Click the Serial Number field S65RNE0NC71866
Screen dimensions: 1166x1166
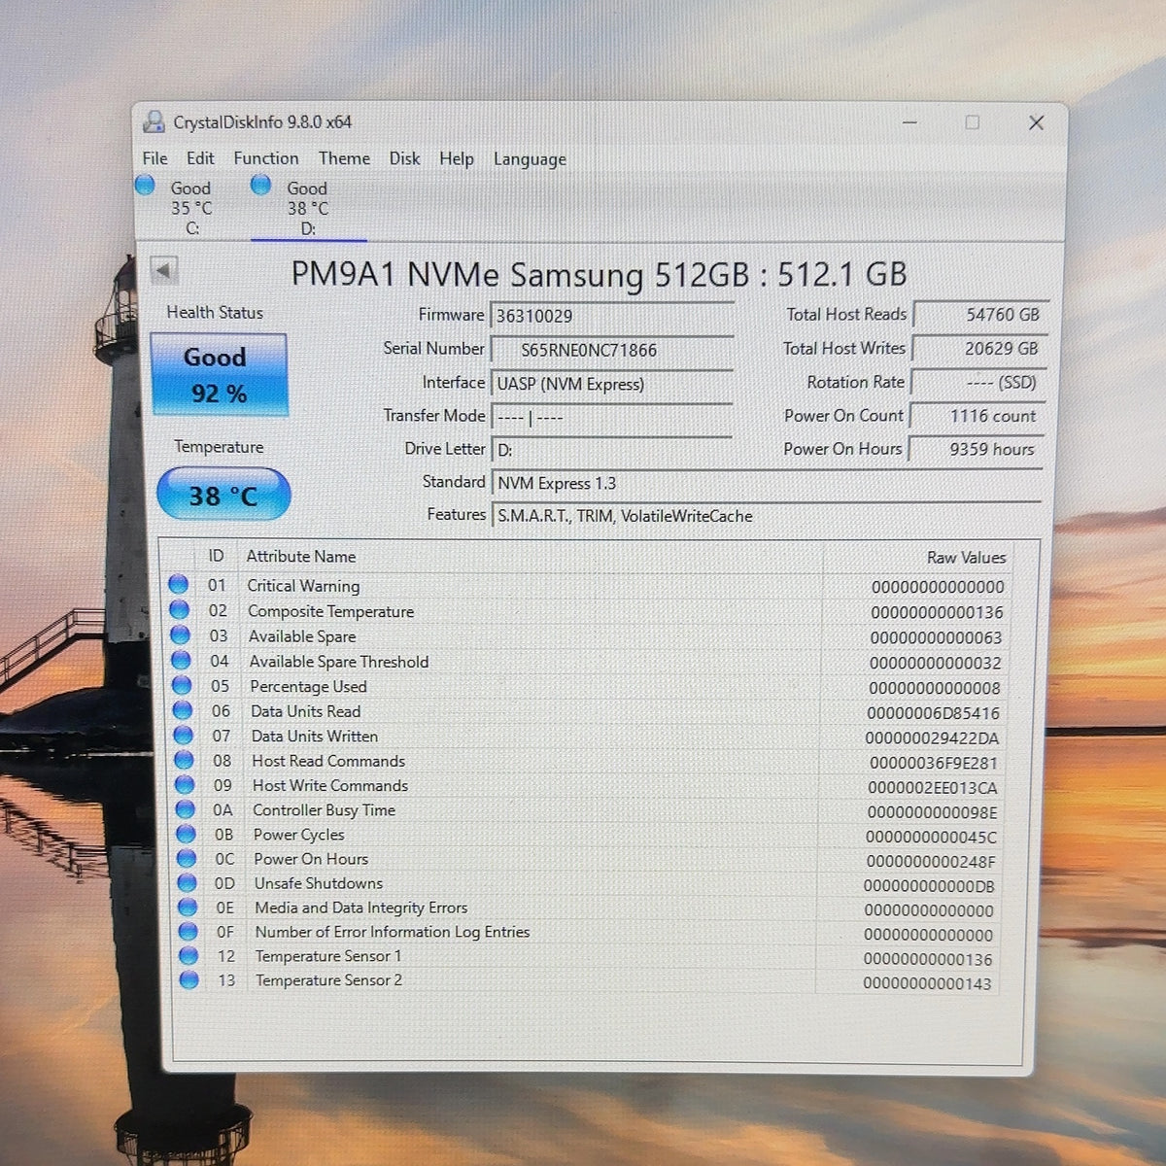tap(612, 350)
